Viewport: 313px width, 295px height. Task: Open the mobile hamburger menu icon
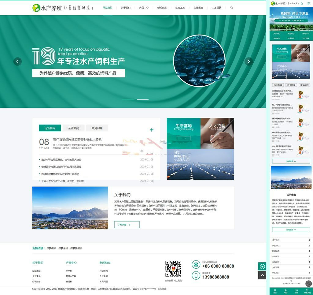click(308, 4)
